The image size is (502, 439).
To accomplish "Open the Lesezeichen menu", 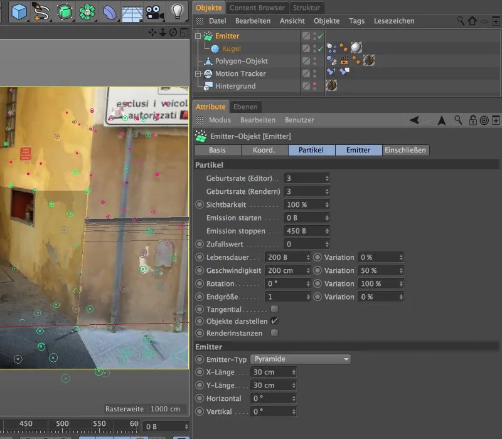I will click(x=394, y=21).
